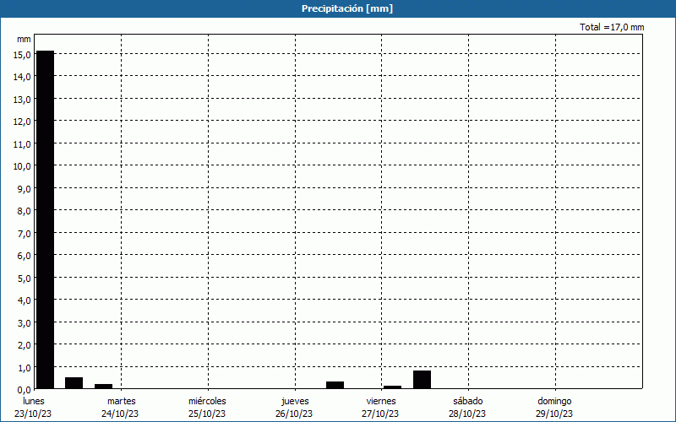Click the '11,0' y-axis value

[22, 143]
